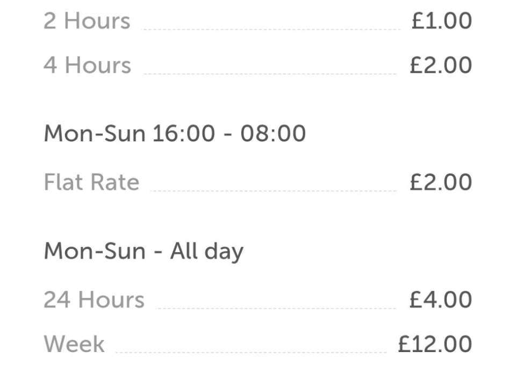Tap the £2.00 price for 4 Hours
The width and height of the screenshot is (516, 387).
(441, 65)
